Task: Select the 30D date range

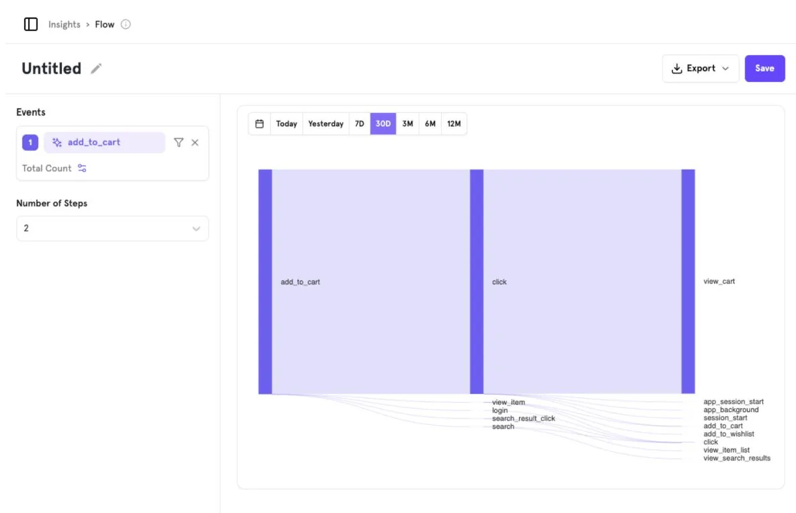Action: (x=383, y=124)
